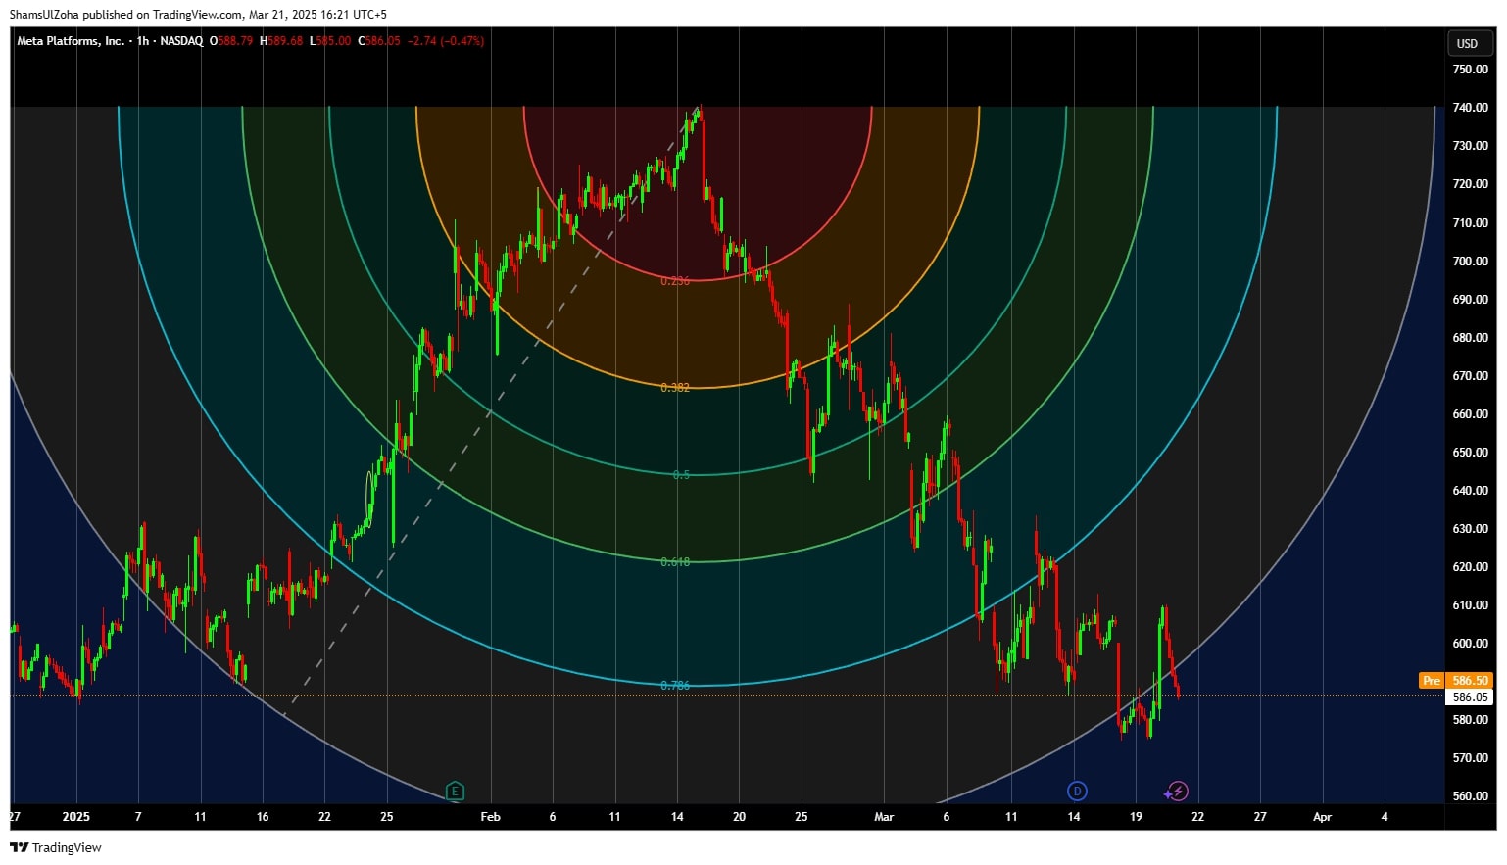Click the 700.00 price axis label
This screenshot has height=865, width=1507.
point(1470,262)
